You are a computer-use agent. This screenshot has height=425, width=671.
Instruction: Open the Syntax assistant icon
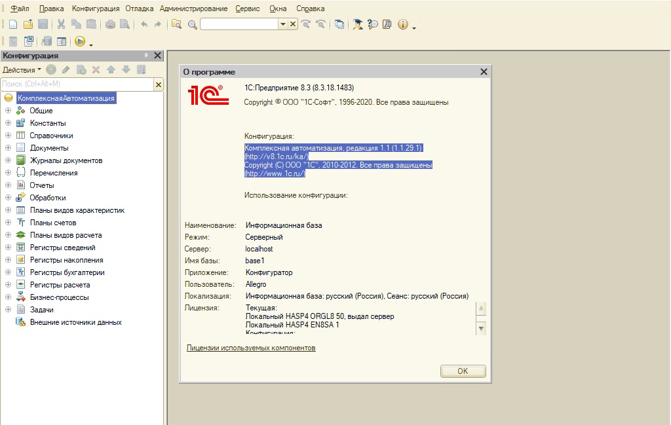pos(358,24)
